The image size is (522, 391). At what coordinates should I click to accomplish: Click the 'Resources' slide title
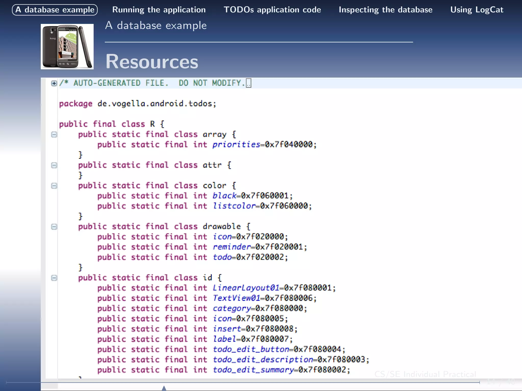(152, 62)
